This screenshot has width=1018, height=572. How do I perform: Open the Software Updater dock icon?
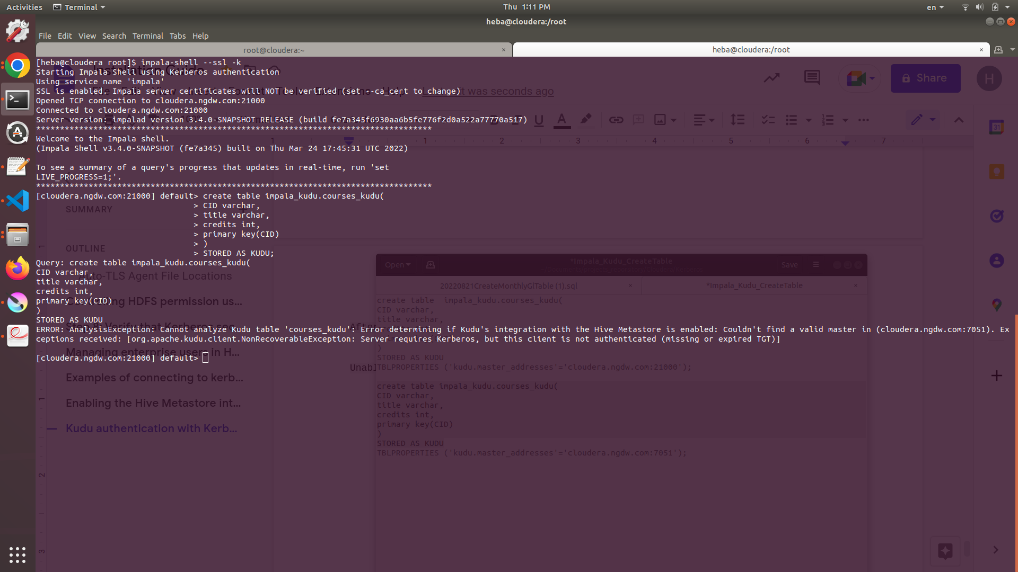coord(17,132)
